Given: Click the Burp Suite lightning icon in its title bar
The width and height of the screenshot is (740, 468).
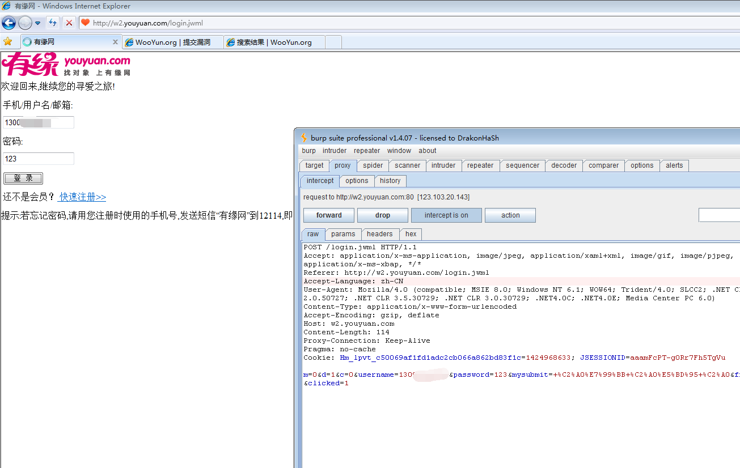Looking at the screenshot, I should tap(304, 138).
